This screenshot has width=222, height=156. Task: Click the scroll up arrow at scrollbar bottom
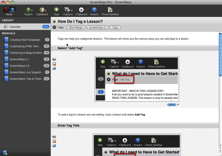coord(220,147)
